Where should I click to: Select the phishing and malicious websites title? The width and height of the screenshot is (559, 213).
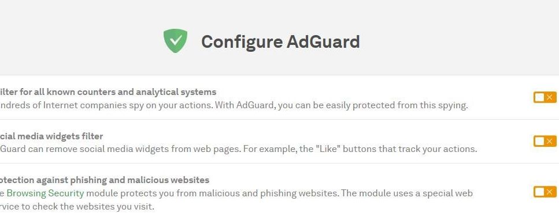coord(105,180)
